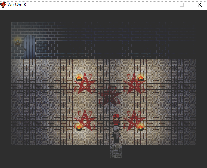Click the wall candle sconce beside the door

coord(17,42)
